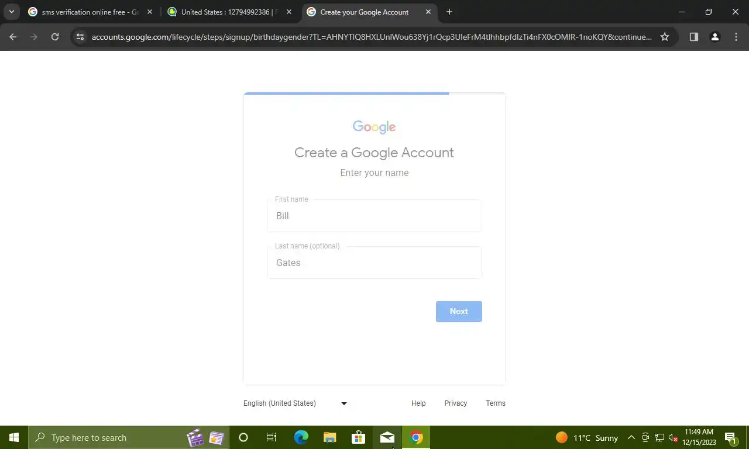Open the Help link
The width and height of the screenshot is (749, 449).
click(418, 403)
